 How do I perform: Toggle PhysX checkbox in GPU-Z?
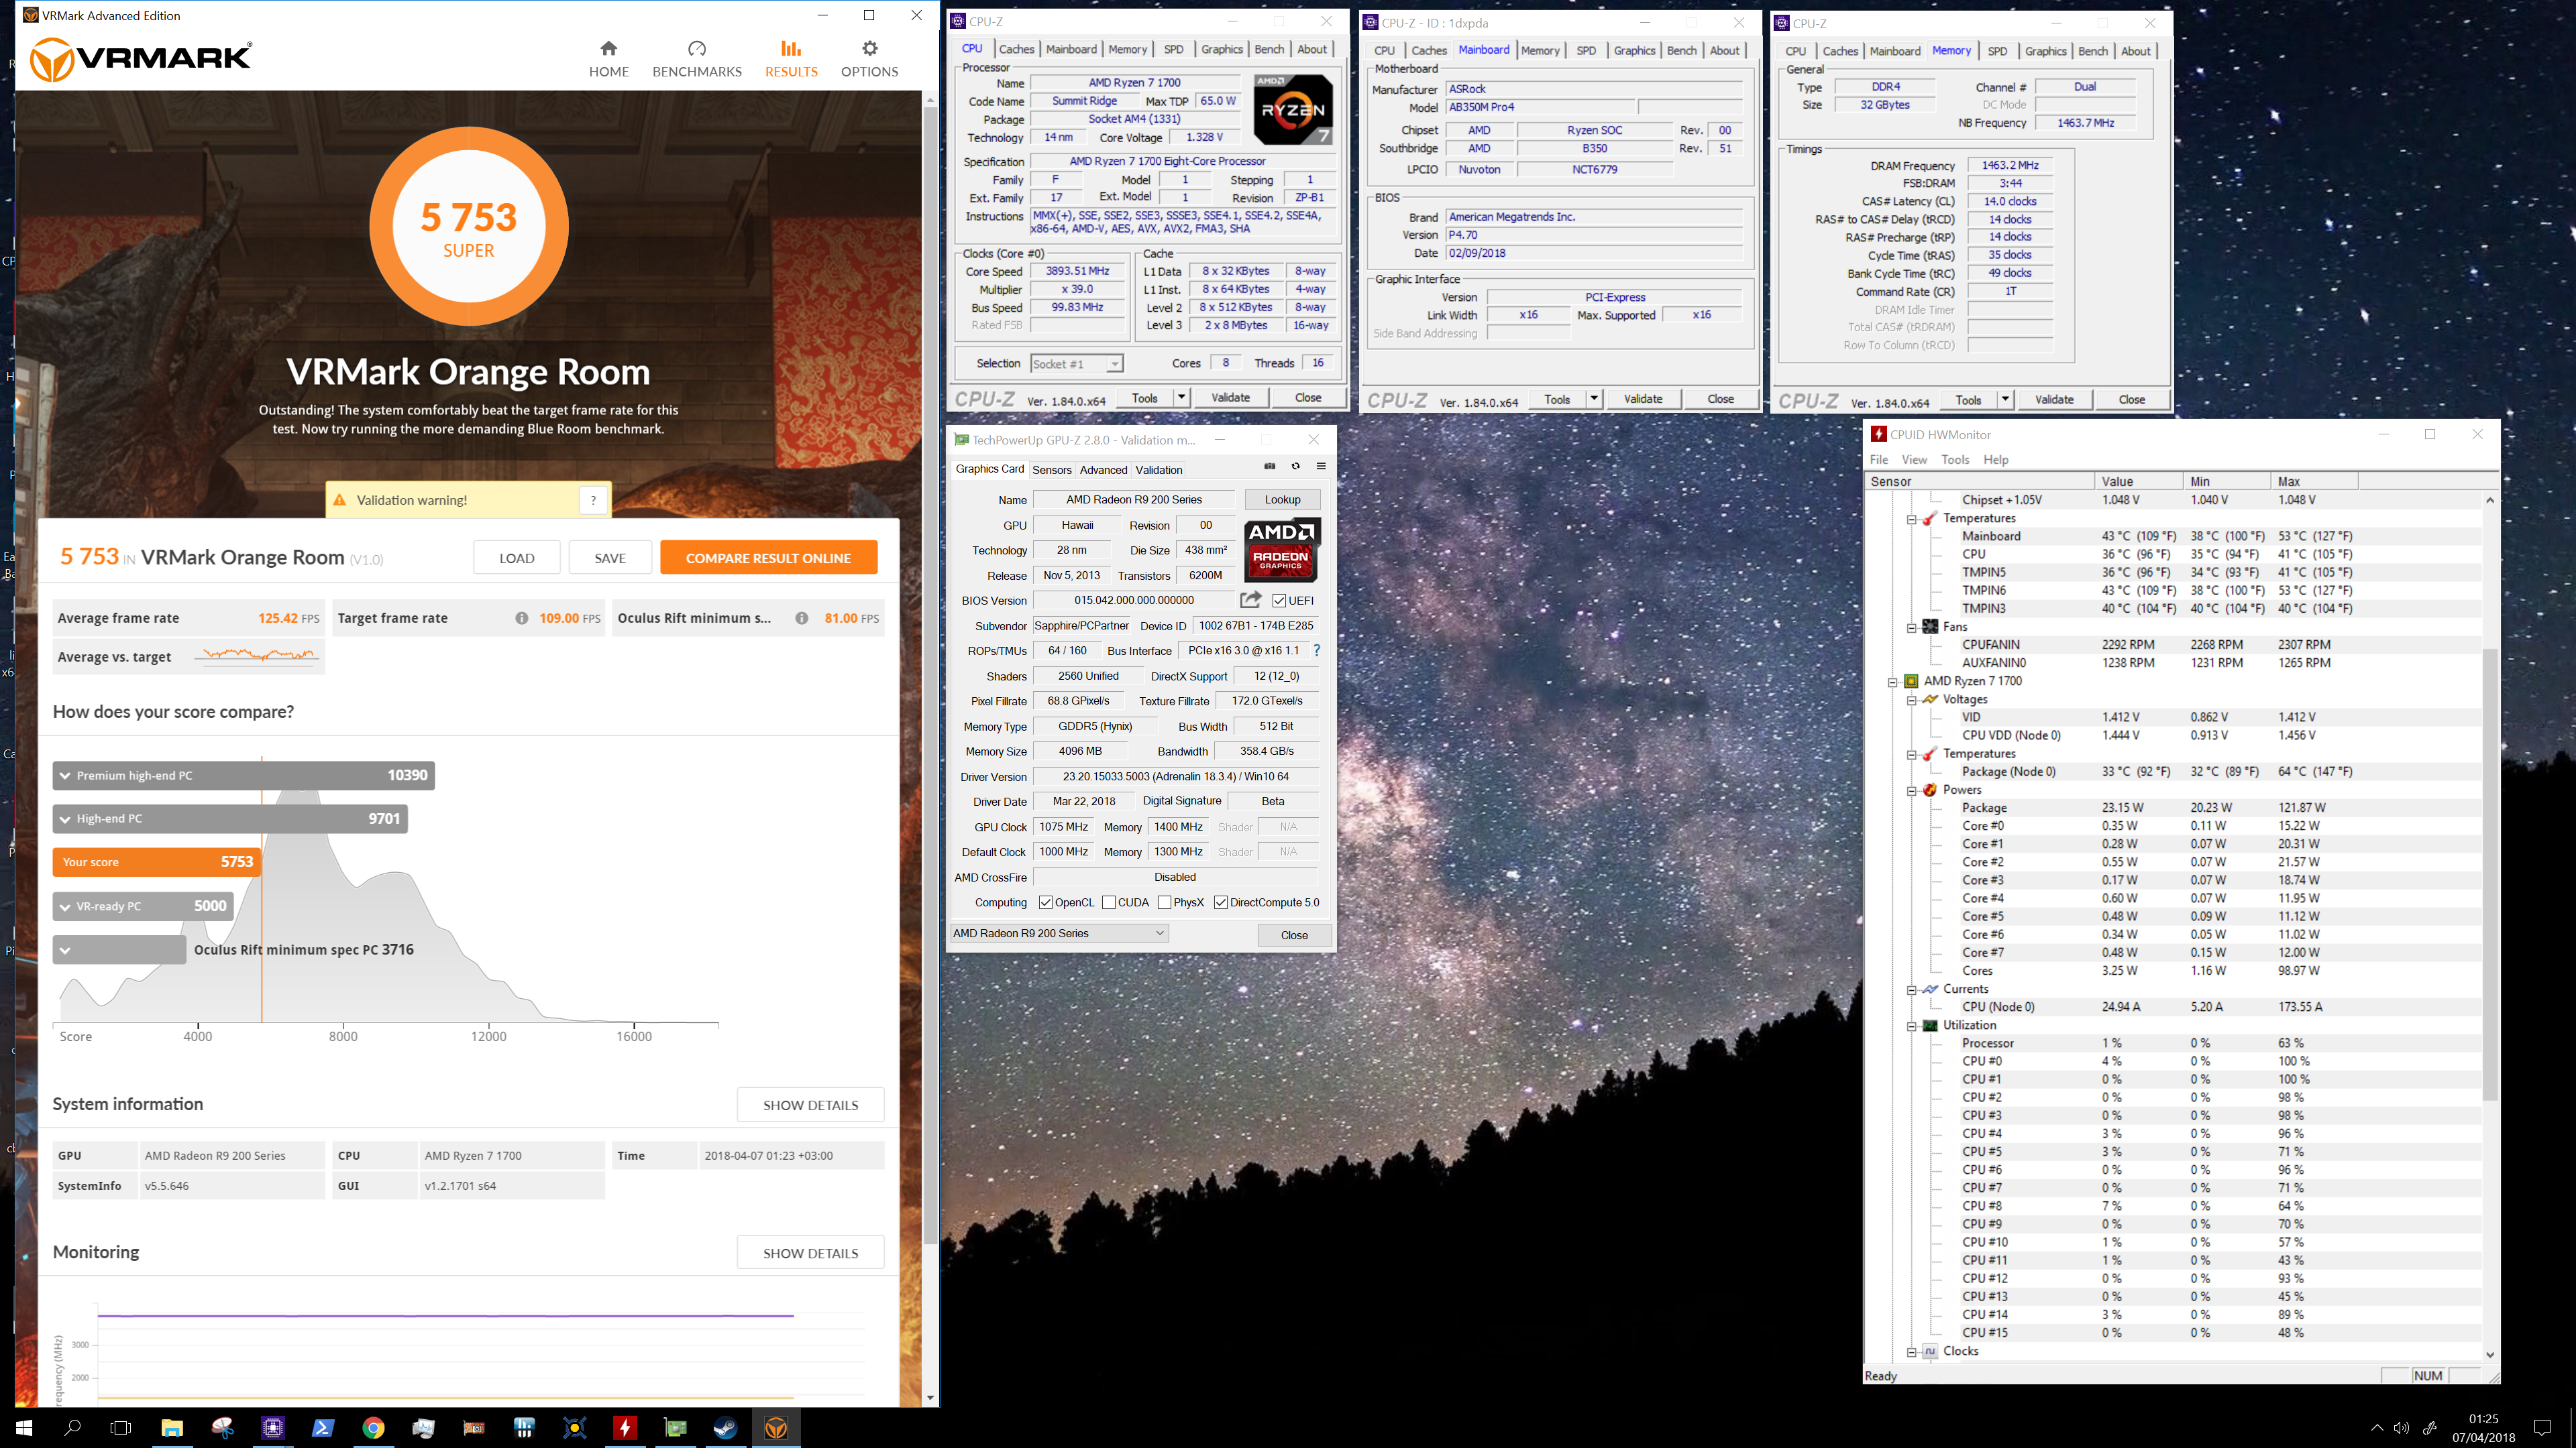point(1164,902)
